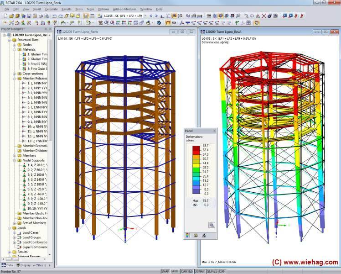Open the load case LG155 dropdown

pos(145,16)
